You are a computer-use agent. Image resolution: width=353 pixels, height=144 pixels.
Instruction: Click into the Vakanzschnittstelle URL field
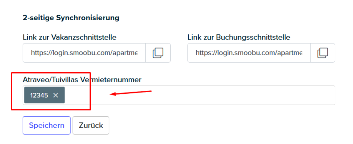point(84,53)
